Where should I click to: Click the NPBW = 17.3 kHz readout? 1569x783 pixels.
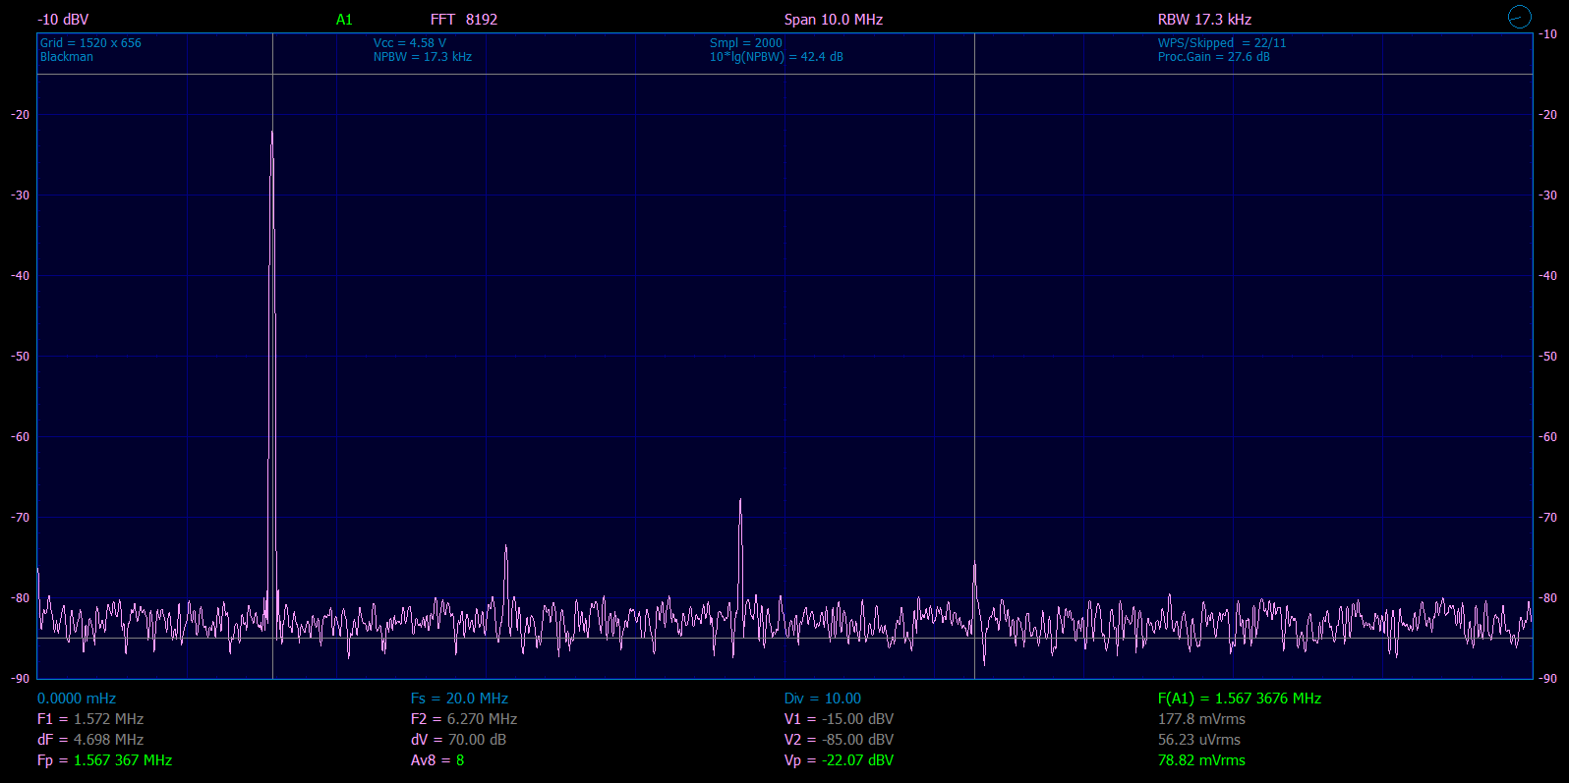423,57
